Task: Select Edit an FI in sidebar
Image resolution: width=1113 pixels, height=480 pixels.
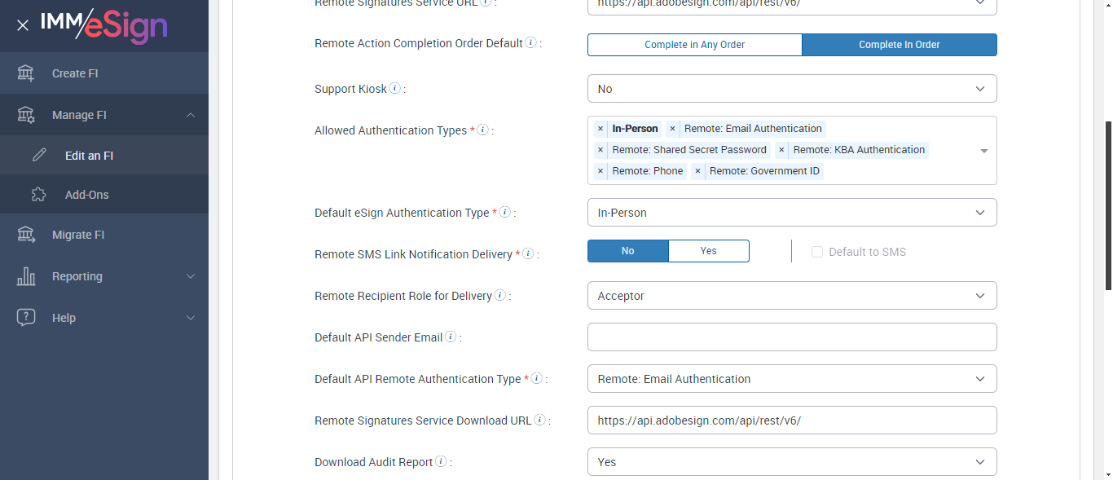Action: click(x=89, y=156)
